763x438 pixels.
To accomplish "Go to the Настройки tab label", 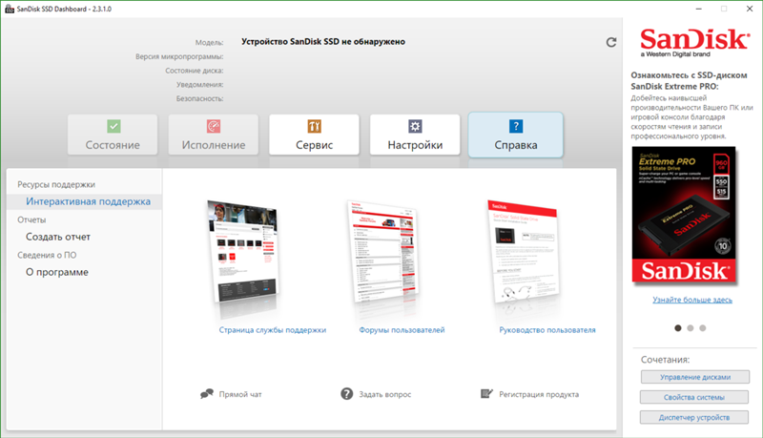I will tap(415, 145).
